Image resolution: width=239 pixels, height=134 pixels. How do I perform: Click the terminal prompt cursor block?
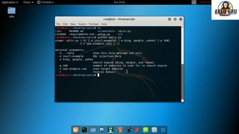pos(99,75)
